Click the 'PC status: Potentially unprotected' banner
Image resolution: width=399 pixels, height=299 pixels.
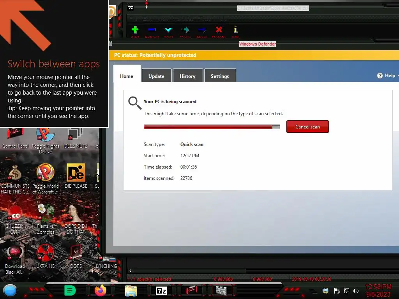pyautogui.click(x=155, y=55)
